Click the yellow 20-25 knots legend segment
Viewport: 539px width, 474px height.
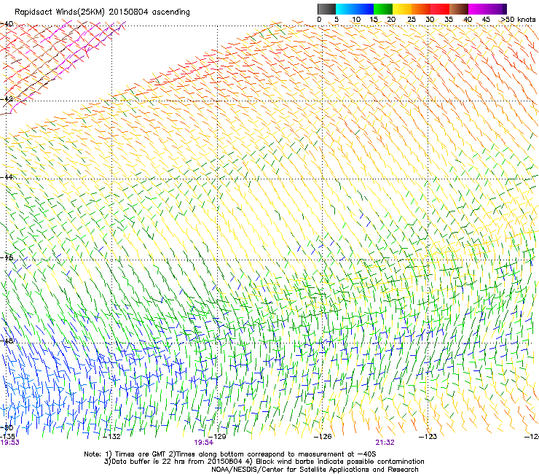pos(402,9)
